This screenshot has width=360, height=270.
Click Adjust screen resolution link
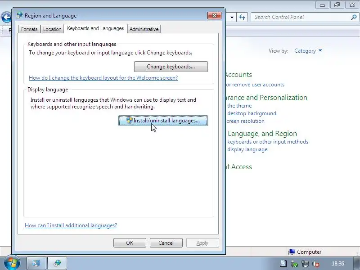click(245, 121)
